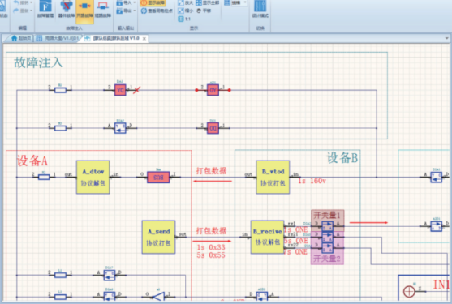Open the 故障管理 fault management tool
The image size is (452, 304).
pyautogui.click(x=45, y=10)
